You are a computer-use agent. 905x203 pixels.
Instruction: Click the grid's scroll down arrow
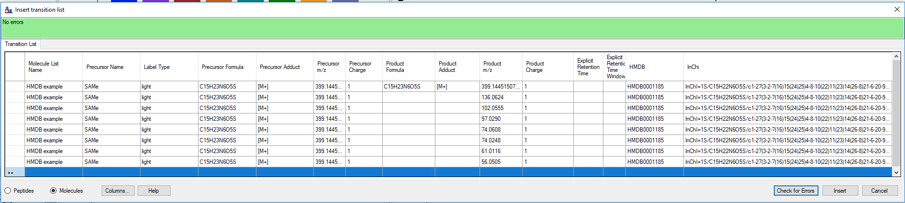[896, 172]
